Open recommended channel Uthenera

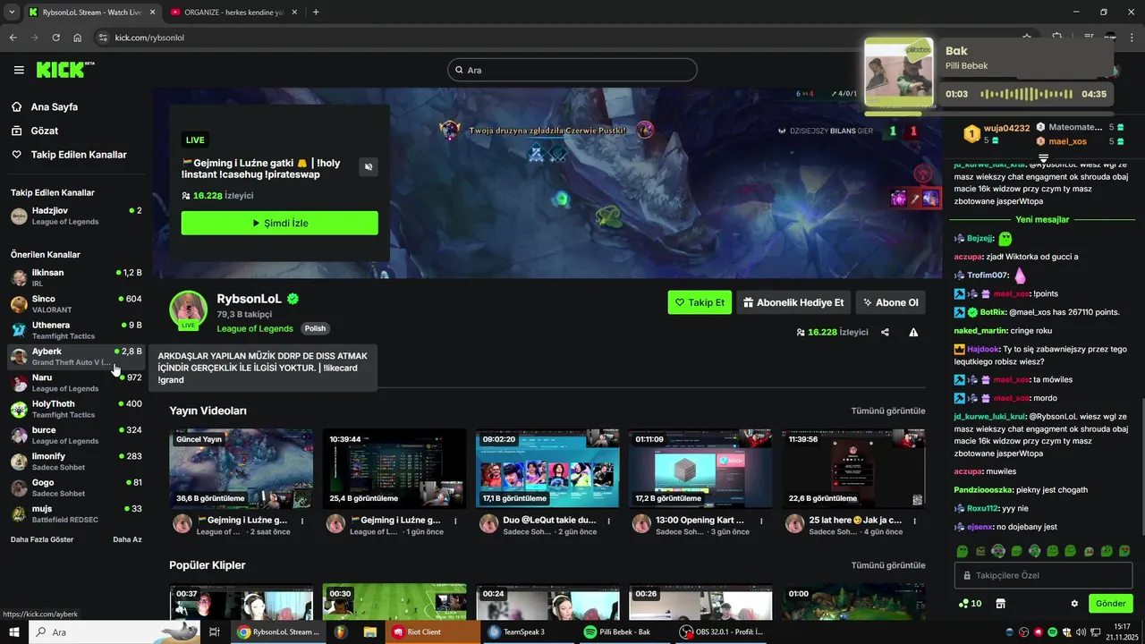point(76,330)
